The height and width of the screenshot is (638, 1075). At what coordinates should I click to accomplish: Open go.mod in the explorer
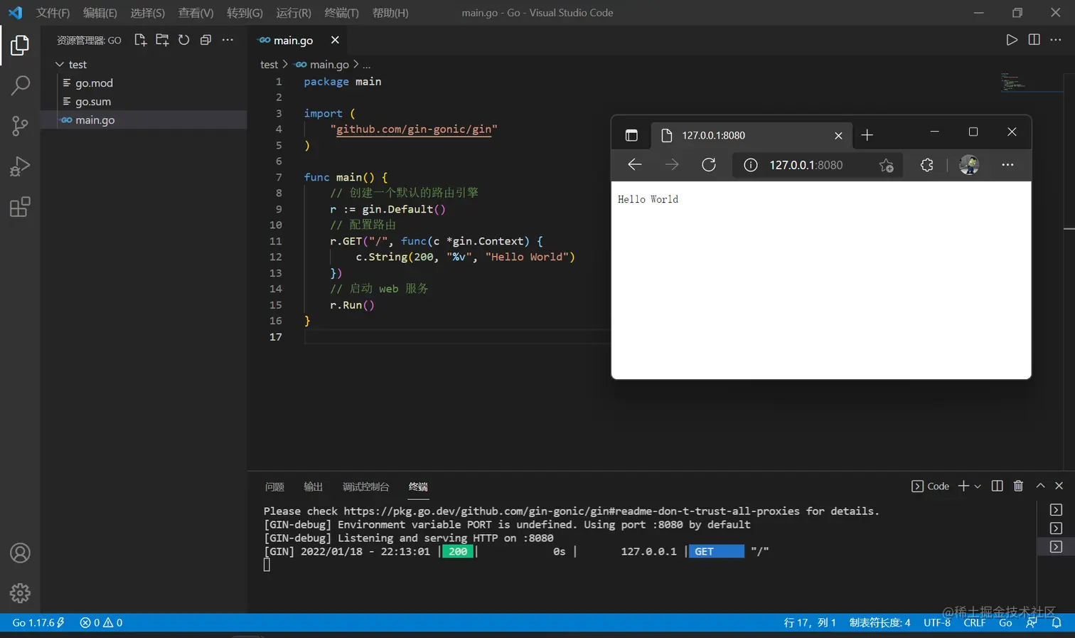(144, 83)
